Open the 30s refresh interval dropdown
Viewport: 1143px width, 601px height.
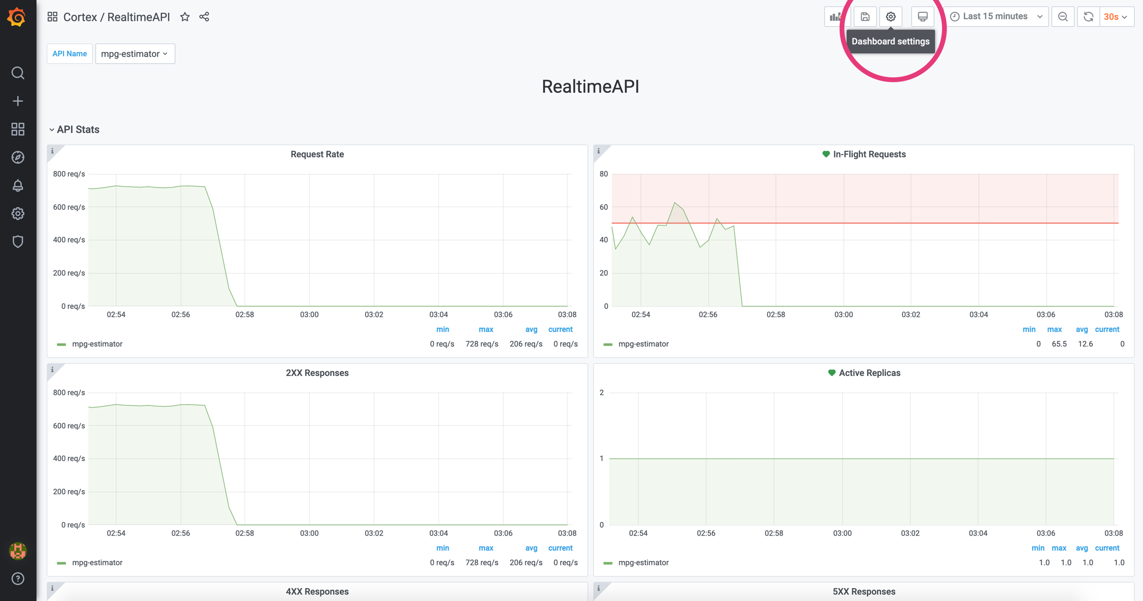coord(1116,16)
